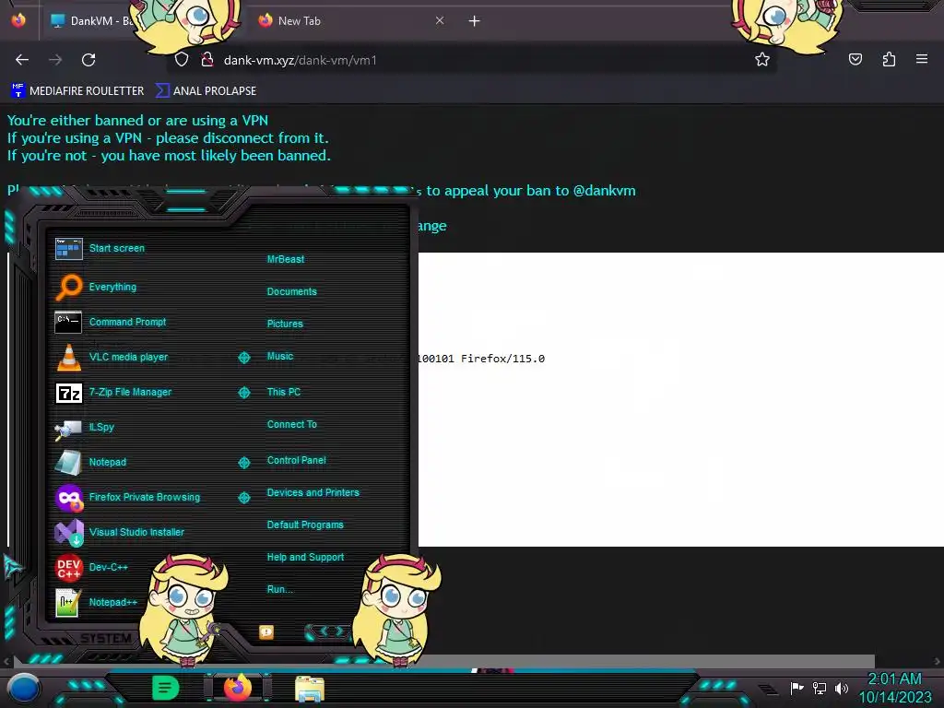Bookmark this page with star

coord(762,60)
